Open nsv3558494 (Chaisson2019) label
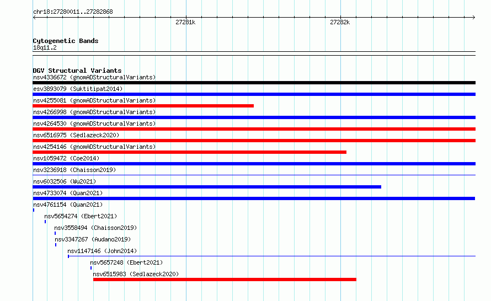The width and height of the screenshot is (491, 301). (x=95, y=228)
